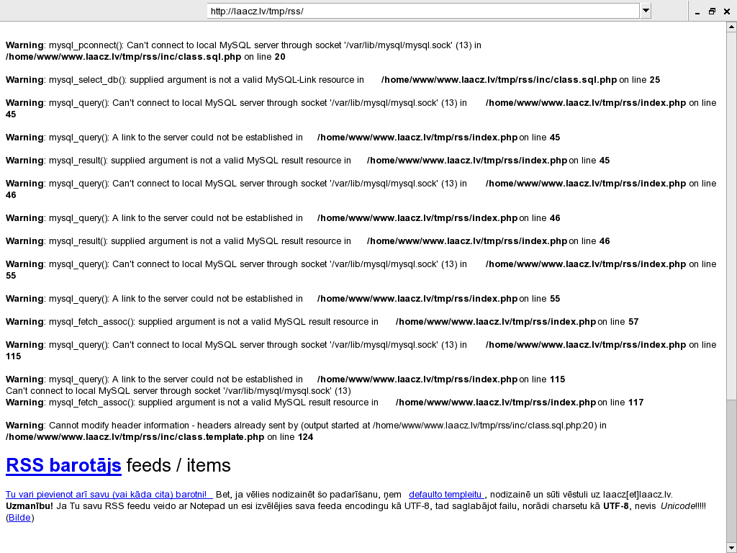
Task: Click the bold 'Uzmanību!' warning text
Action: 30,506
